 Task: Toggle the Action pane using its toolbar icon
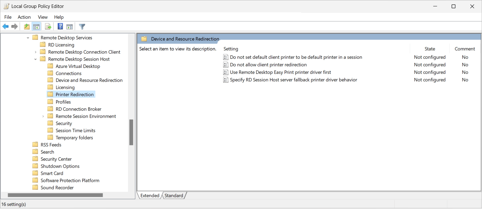tap(69, 26)
